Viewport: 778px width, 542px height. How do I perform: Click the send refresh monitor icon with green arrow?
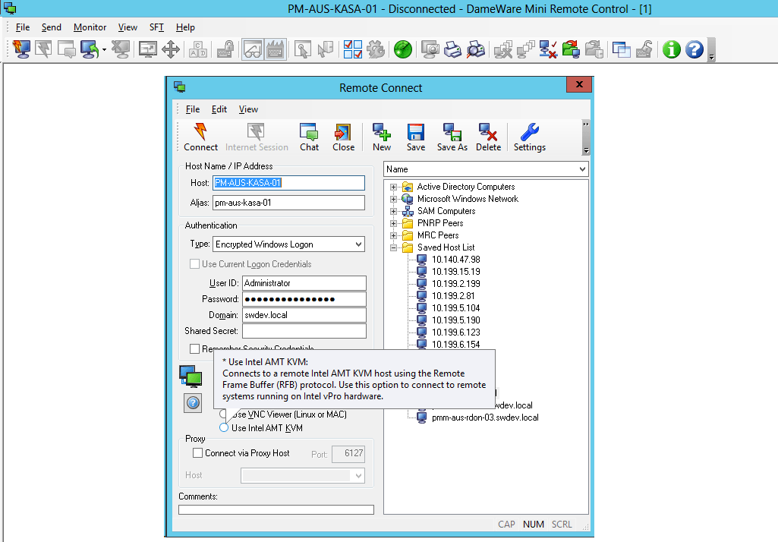click(x=90, y=49)
